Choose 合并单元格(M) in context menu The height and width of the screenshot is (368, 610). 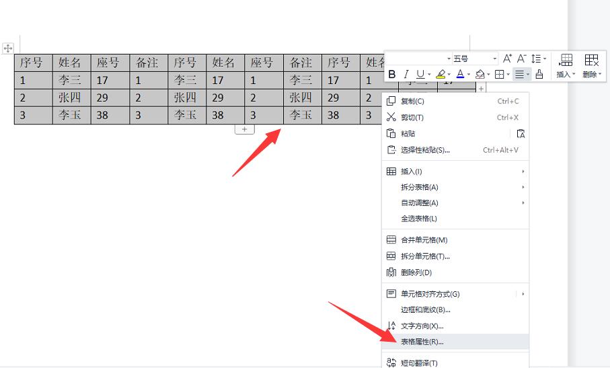[424, 240]
